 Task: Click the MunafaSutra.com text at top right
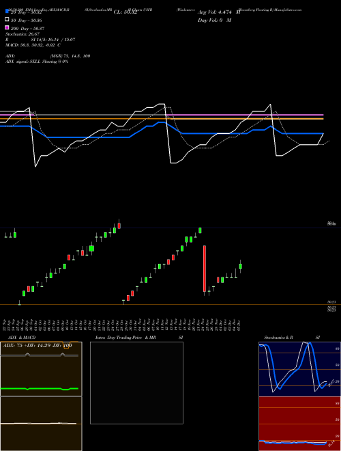tap(288, 10)
